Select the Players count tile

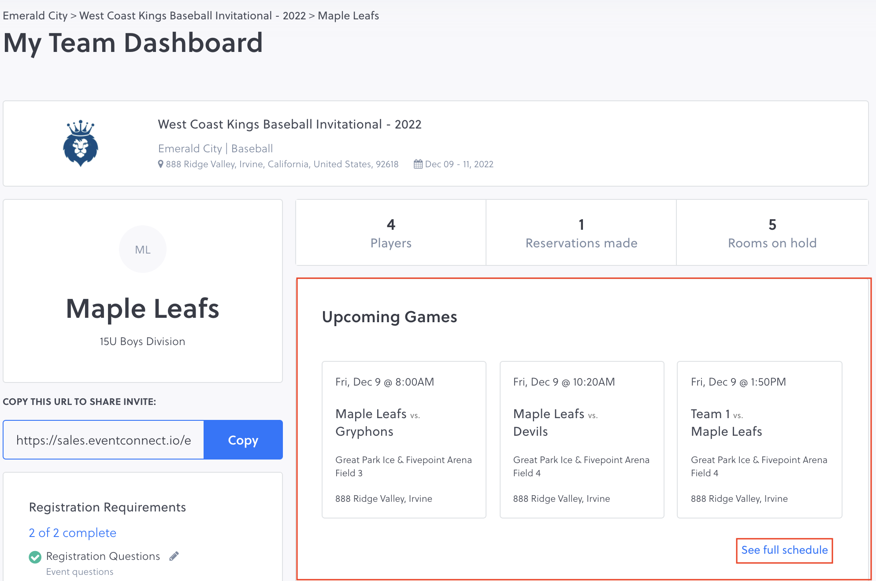(391, 233)
